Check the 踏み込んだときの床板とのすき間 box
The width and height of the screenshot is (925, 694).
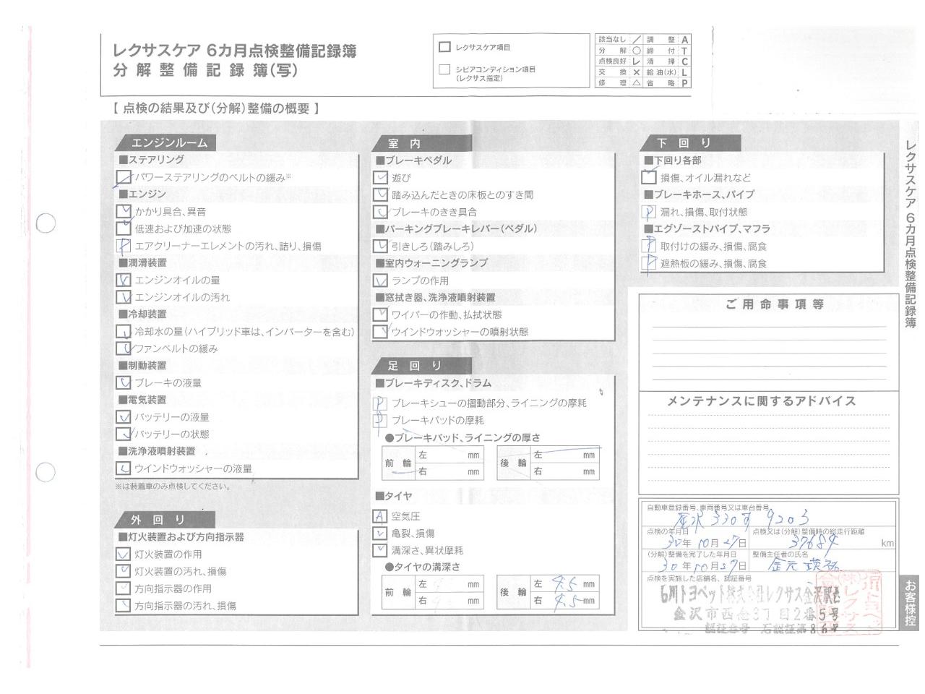tap(380, 194)
